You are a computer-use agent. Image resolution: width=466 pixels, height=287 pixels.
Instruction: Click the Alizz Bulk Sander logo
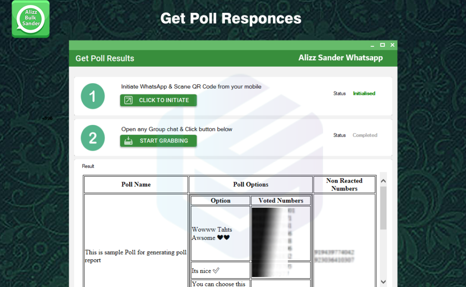(x=31, y=19)
